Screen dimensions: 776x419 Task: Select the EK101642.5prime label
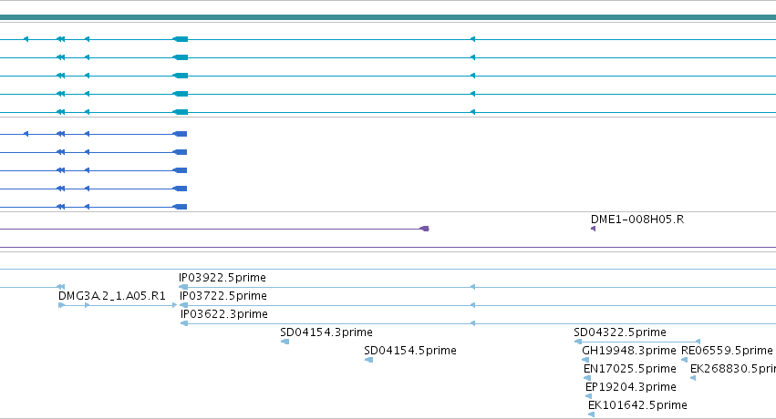637,405
